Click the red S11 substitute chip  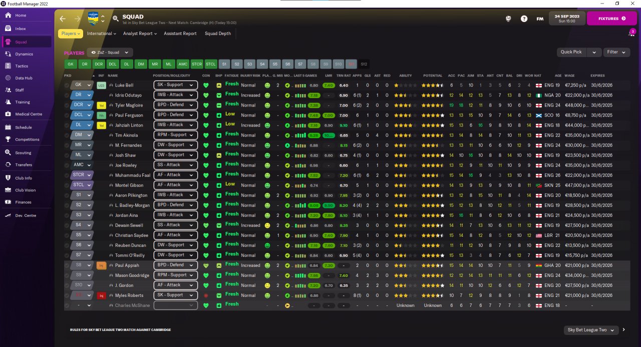pyautogui.click(x=351, y=64)
